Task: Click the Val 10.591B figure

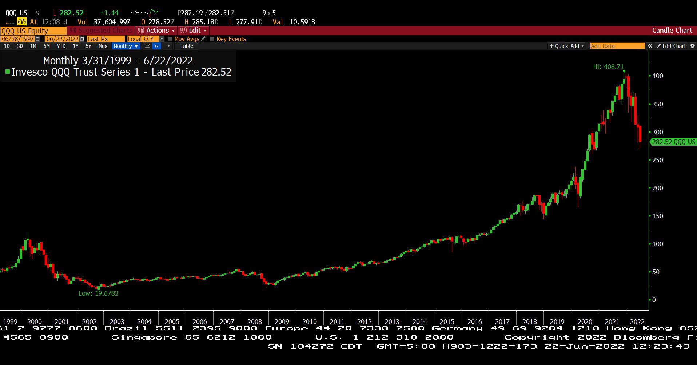Action: pos(294,22)
